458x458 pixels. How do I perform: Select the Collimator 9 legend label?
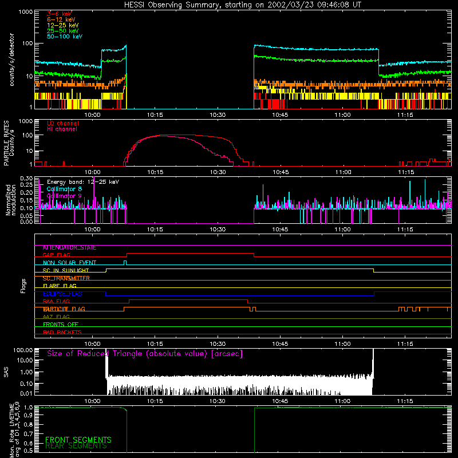pos(64,196)
